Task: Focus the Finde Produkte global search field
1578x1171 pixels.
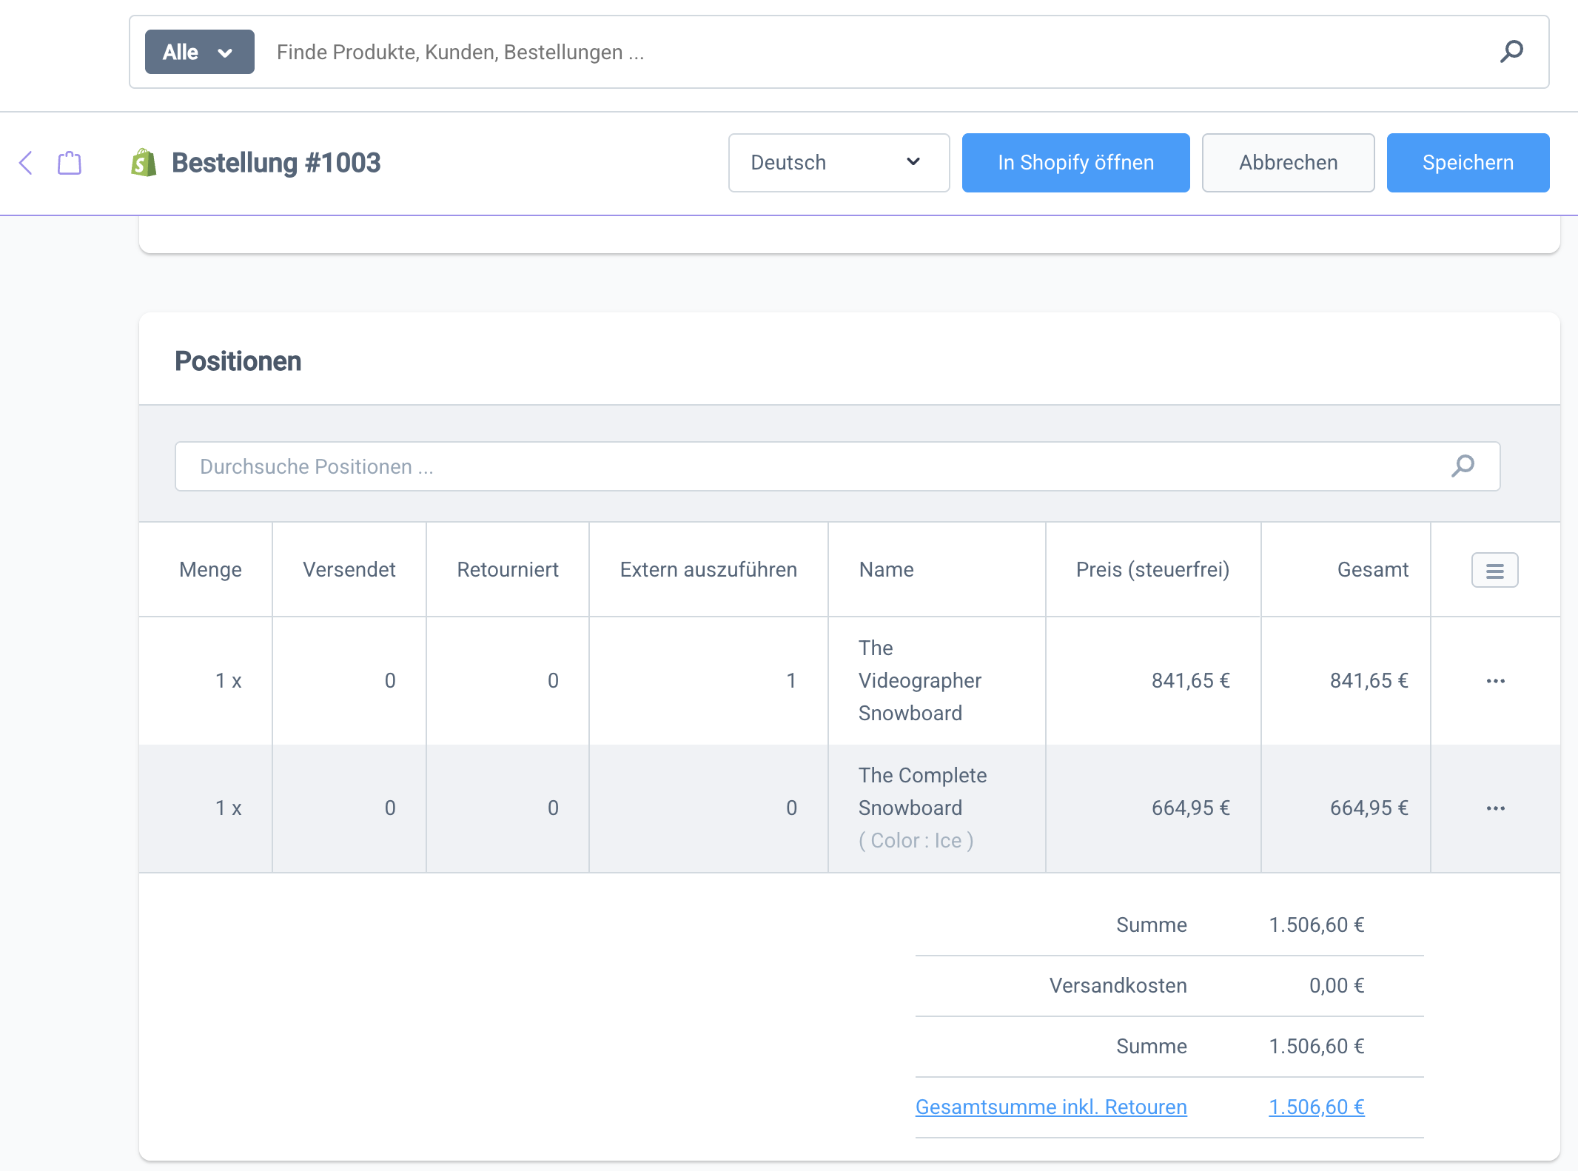Action: click(x=873, y=52)
